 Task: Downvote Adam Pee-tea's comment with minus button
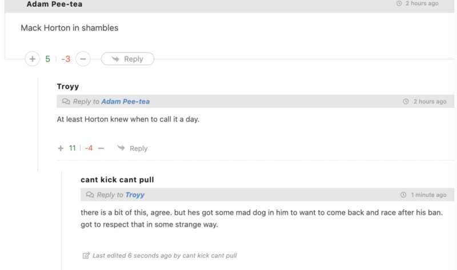click(x=83, y=59)
